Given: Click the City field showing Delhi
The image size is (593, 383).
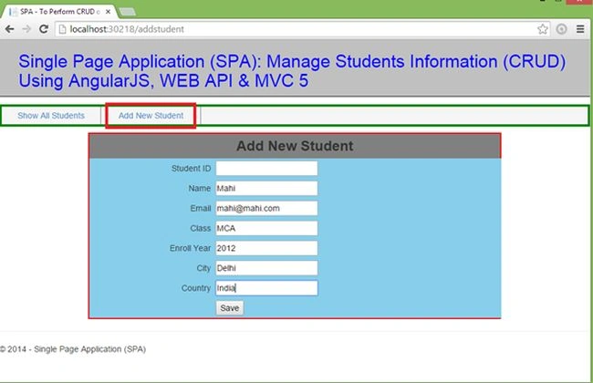Looking at the screenshot, I should (266, 268).
